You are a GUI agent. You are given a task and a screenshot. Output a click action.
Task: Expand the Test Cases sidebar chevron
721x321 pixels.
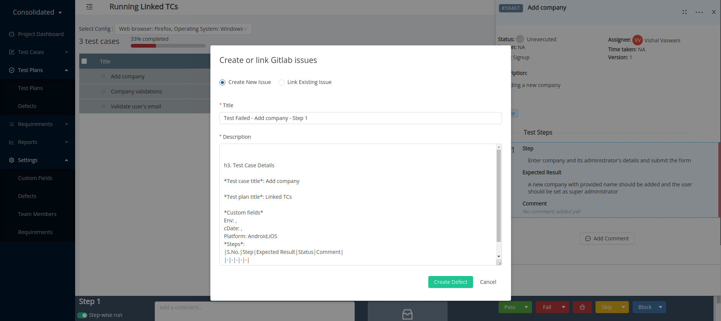[x=67, y=52]
